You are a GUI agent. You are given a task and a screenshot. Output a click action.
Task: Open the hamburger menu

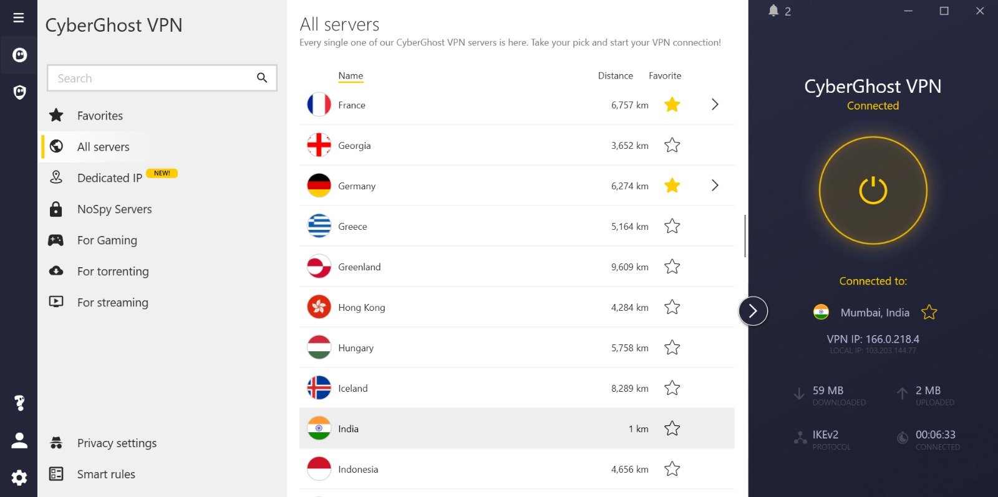pyautogui.click(x=18, y=17)
